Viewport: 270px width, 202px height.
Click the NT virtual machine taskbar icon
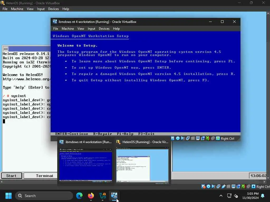(x=114, y=195)
